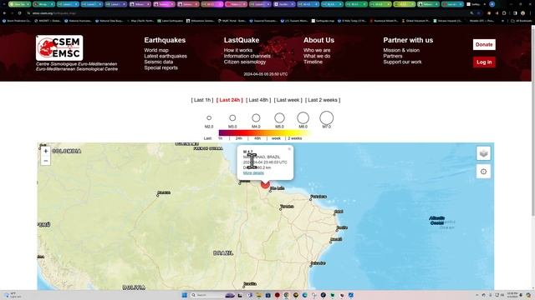The height and width of the screenshot is (300, 535).
Task: Open Timeline link
Action: [313, 62]
